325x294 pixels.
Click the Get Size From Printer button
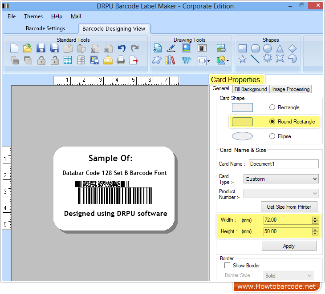289,207
